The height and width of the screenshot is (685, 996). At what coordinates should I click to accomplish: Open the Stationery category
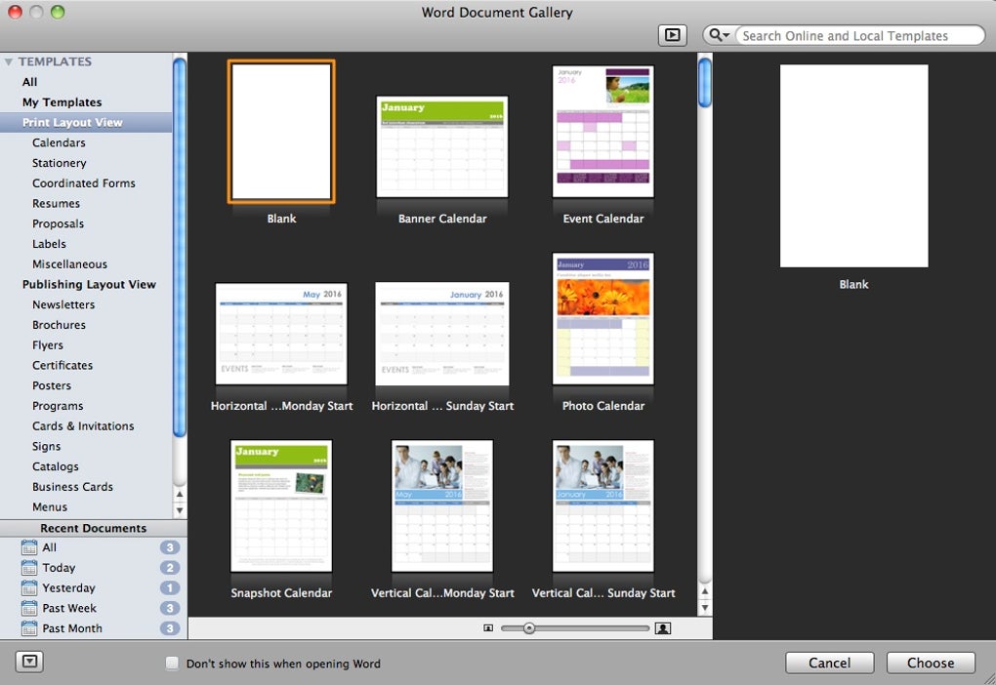pos(86,163)
